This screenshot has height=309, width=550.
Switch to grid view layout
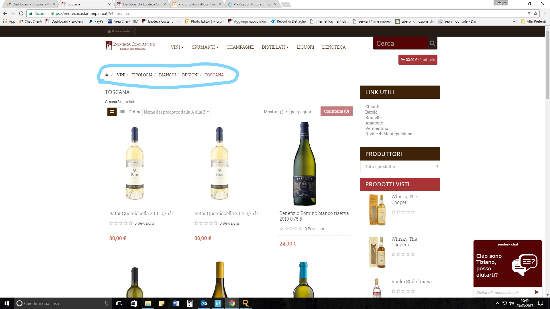[112, 112]
